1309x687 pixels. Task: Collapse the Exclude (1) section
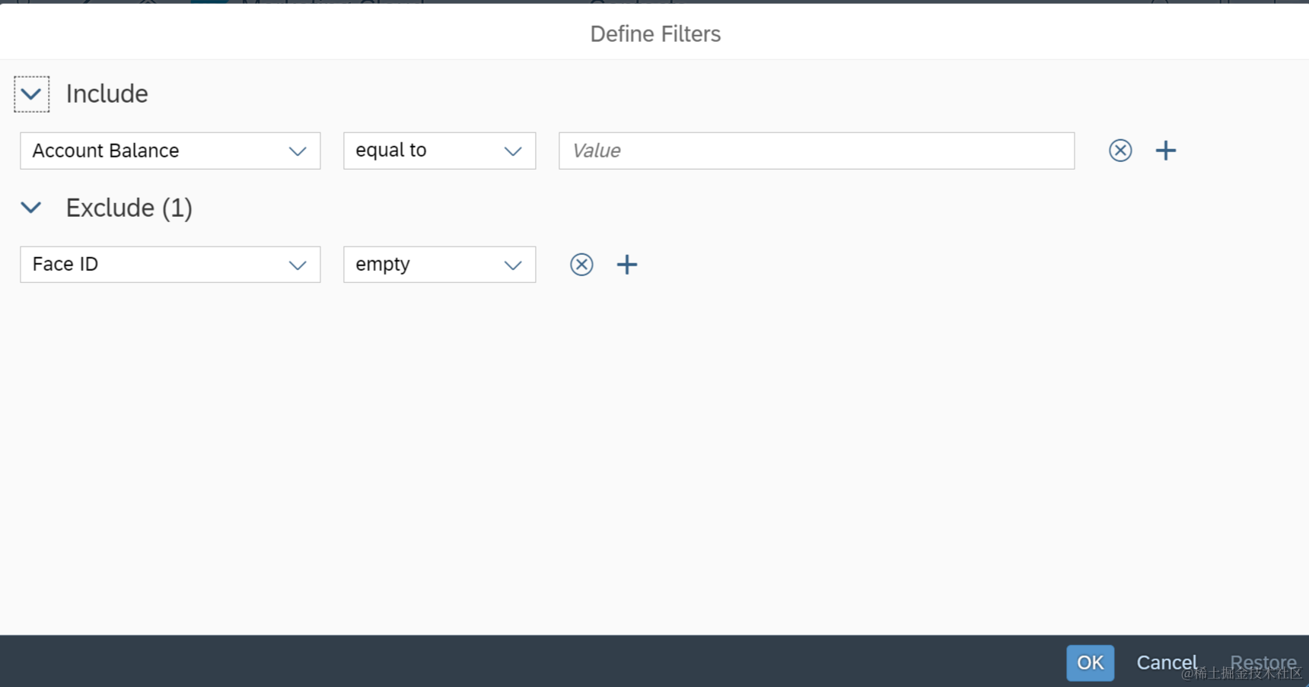tap(31, 207)
